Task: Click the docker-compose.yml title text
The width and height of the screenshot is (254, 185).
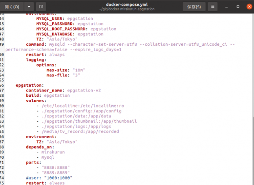Action: pyautogui.click(x=127, y=4)
